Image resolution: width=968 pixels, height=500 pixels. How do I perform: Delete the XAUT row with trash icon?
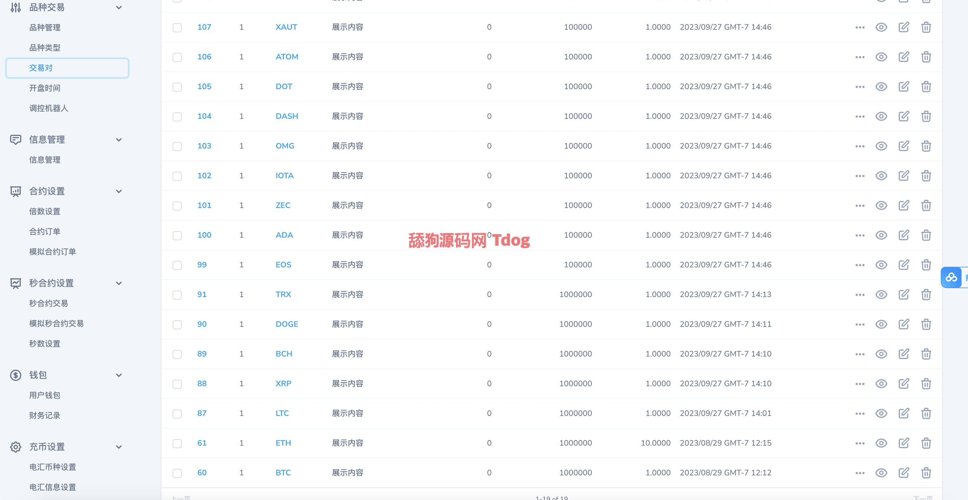(x=926, y=27)
